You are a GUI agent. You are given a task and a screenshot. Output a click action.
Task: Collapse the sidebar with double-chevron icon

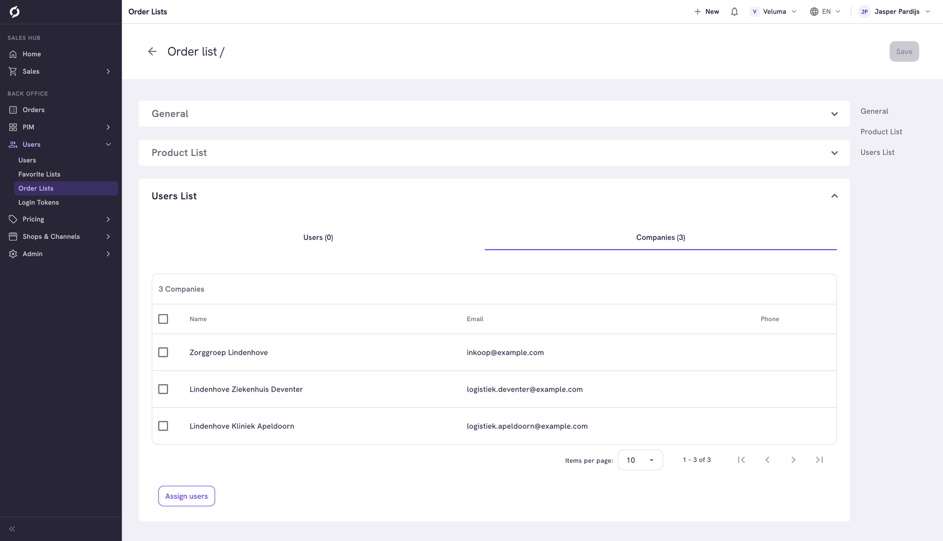click(12, 529)
